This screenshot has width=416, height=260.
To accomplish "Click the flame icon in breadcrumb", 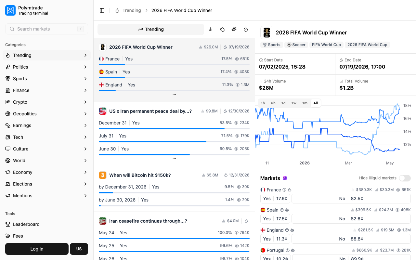I will pos(117,10).
